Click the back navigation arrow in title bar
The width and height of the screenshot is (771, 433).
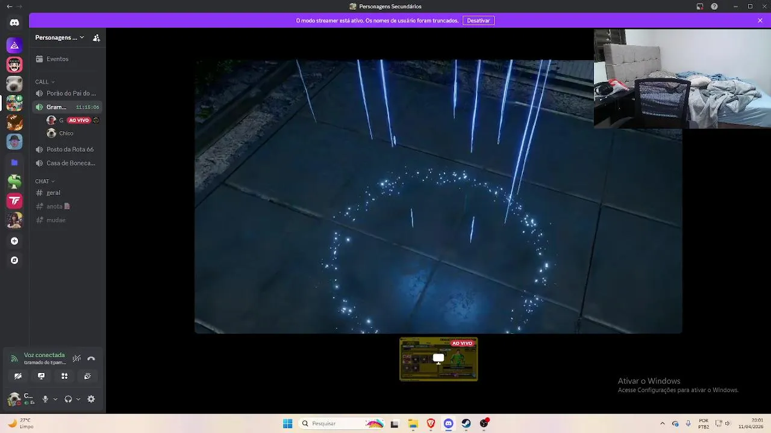tap(9, 7)
